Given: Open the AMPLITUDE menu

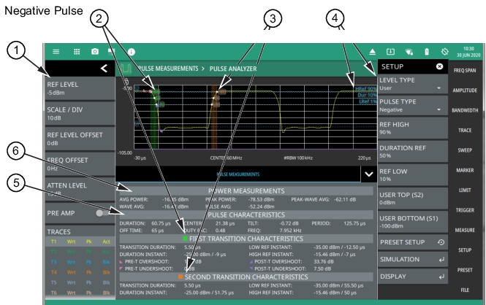Looking at the screenshot, I should [466, 90].
